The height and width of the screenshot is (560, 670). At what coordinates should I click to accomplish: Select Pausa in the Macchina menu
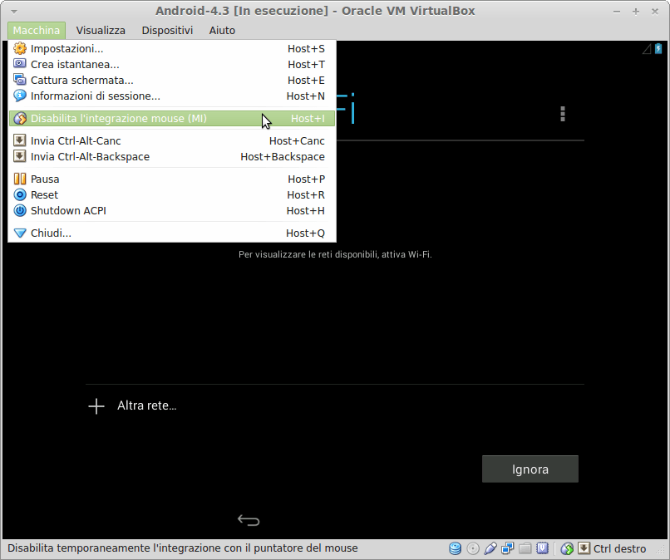pos(172,179)
